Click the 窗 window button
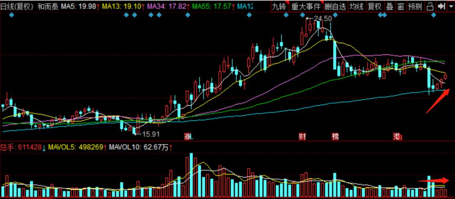The height and width of the screenshot is (199, 455). (401, 6)
